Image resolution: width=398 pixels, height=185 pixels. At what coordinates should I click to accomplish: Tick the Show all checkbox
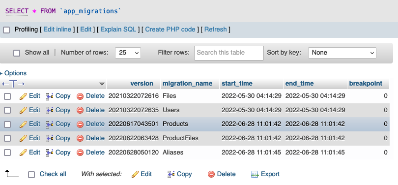tap(17, 53)
